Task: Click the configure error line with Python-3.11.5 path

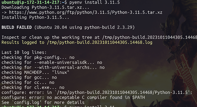Action: point(97,93)
